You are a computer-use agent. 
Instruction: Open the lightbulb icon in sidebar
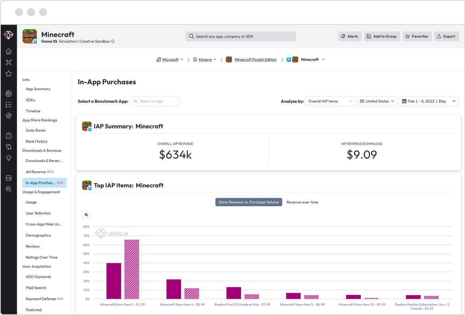[x=9, y=158]
